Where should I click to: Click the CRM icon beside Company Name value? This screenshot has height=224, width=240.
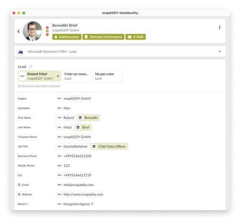pyautogui.click(x=60, y=137)
